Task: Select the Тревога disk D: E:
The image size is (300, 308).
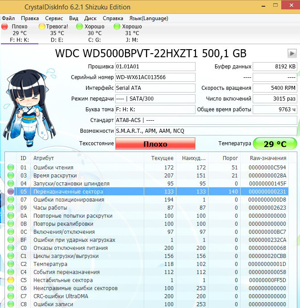Action: click(57, 33)
